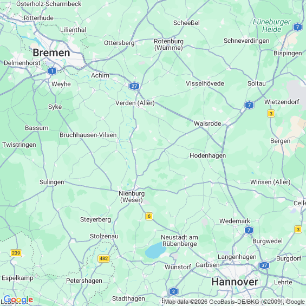Click the Google logo

coord(18,300)
